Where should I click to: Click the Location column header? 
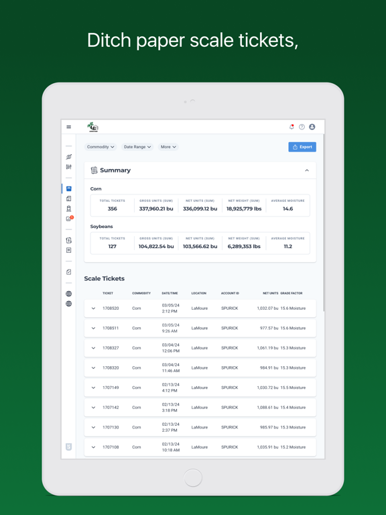[x=199, y=293]
